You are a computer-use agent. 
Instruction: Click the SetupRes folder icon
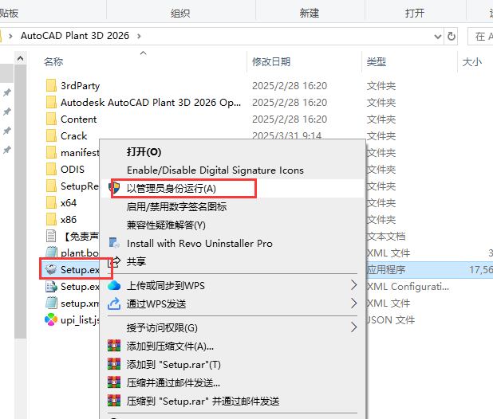51,186
